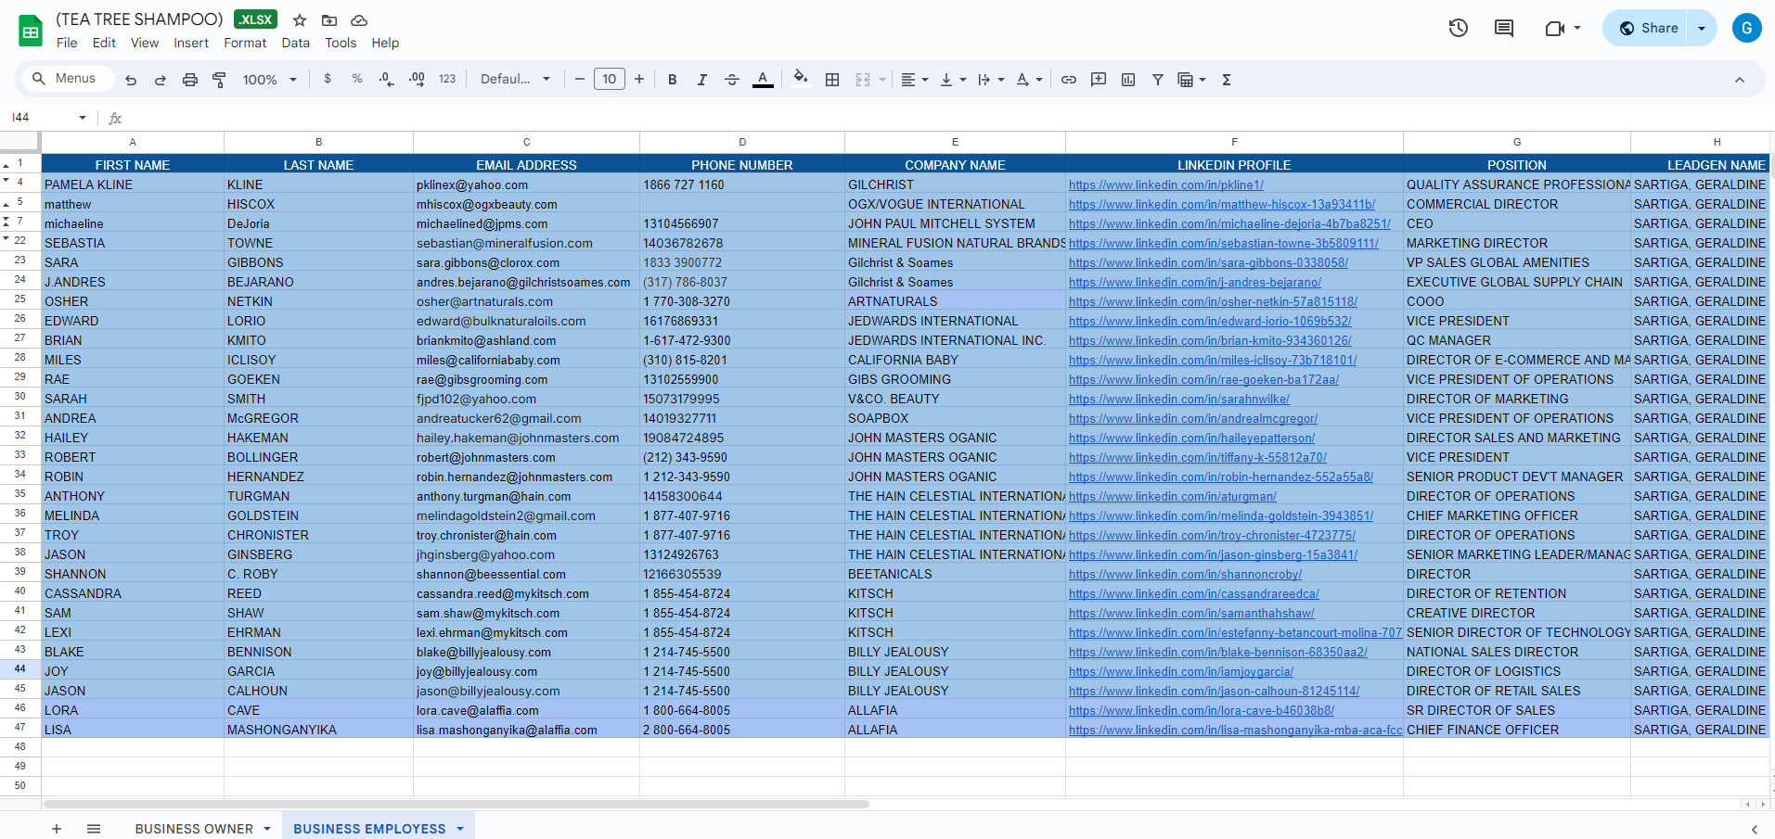This screenshot has height=839, width=1775.
Task: Expand hidden rows above row 22
Action: [6, 238]
